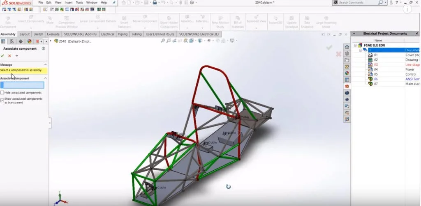The width and height of the screenshot is (421, 206).
Task: Click viewport green confirm checkmark corner icon
Action: pos(329,48)
